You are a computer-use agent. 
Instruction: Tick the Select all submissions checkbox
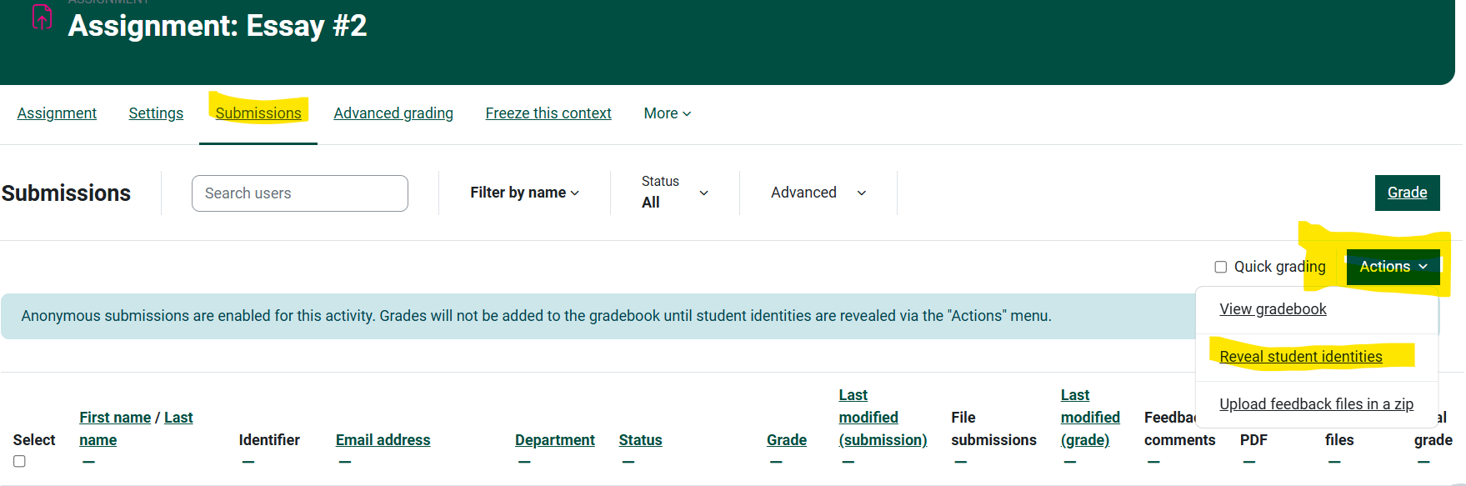(x=19, y=461)
